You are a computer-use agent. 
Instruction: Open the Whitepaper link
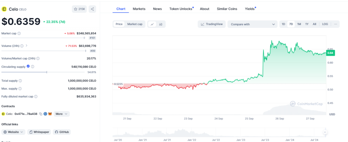[x=39, y=132]
